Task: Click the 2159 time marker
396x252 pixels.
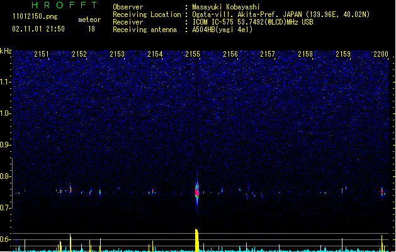Action: point(343,54)
